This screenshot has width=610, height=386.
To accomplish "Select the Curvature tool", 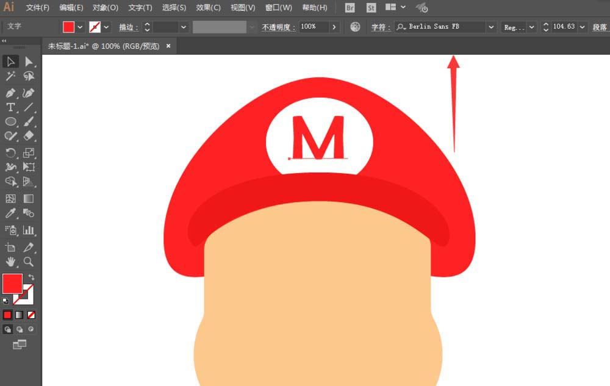I will (x=29, y=93).
